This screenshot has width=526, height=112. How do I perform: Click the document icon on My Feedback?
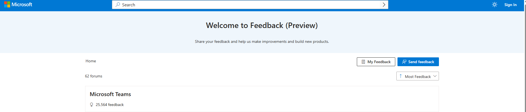click(363, 62)
